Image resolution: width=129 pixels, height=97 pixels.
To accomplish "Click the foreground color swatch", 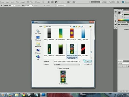I will click(119, 13).
